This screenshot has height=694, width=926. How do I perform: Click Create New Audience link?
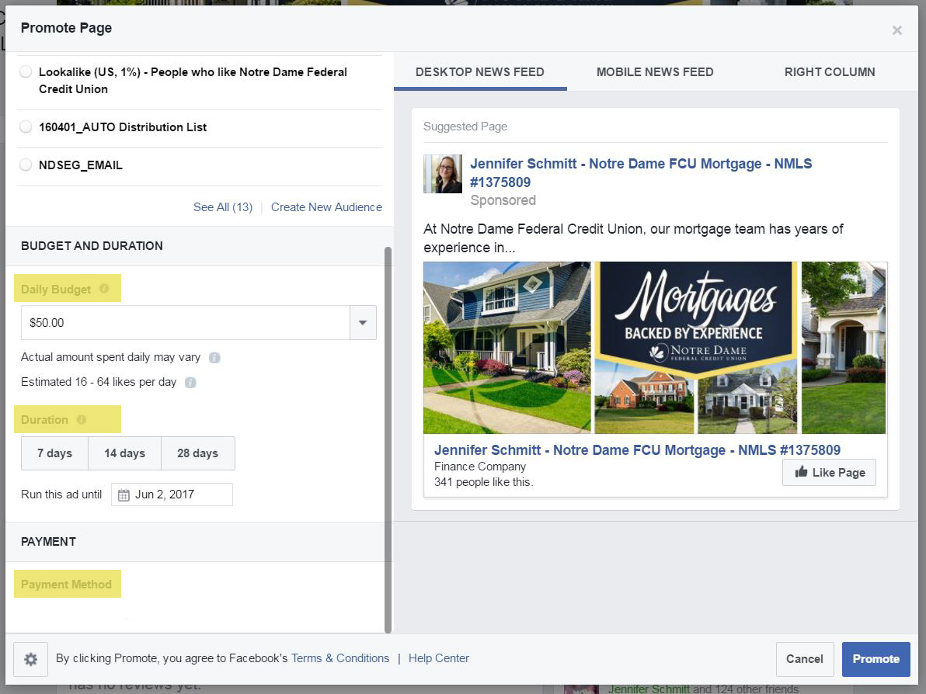[326, 207]
